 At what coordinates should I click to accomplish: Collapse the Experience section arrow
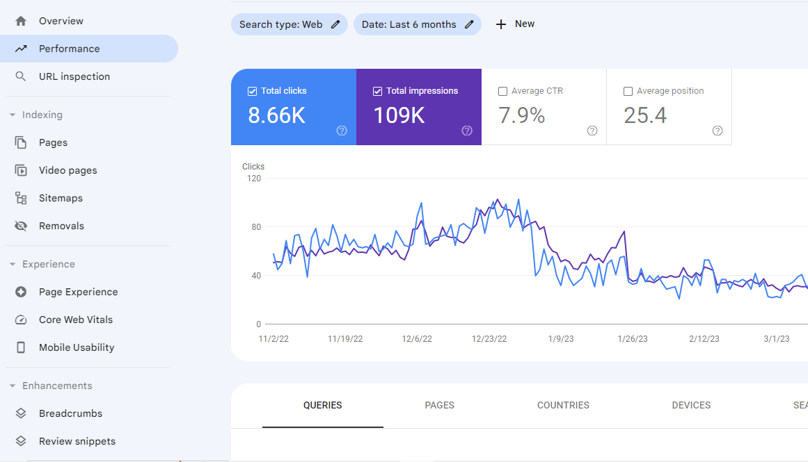[13, 264]
